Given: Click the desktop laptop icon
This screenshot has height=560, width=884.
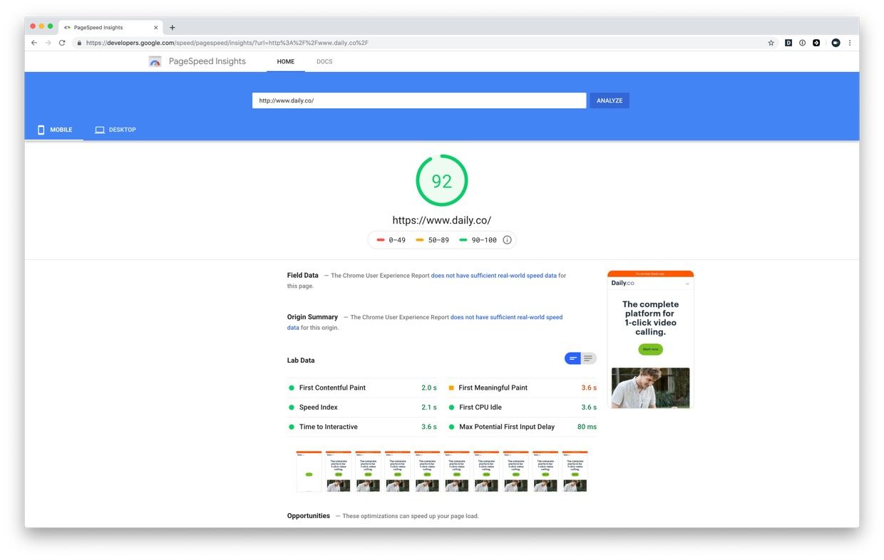Looking at the screenshot, I should (100, 130).
